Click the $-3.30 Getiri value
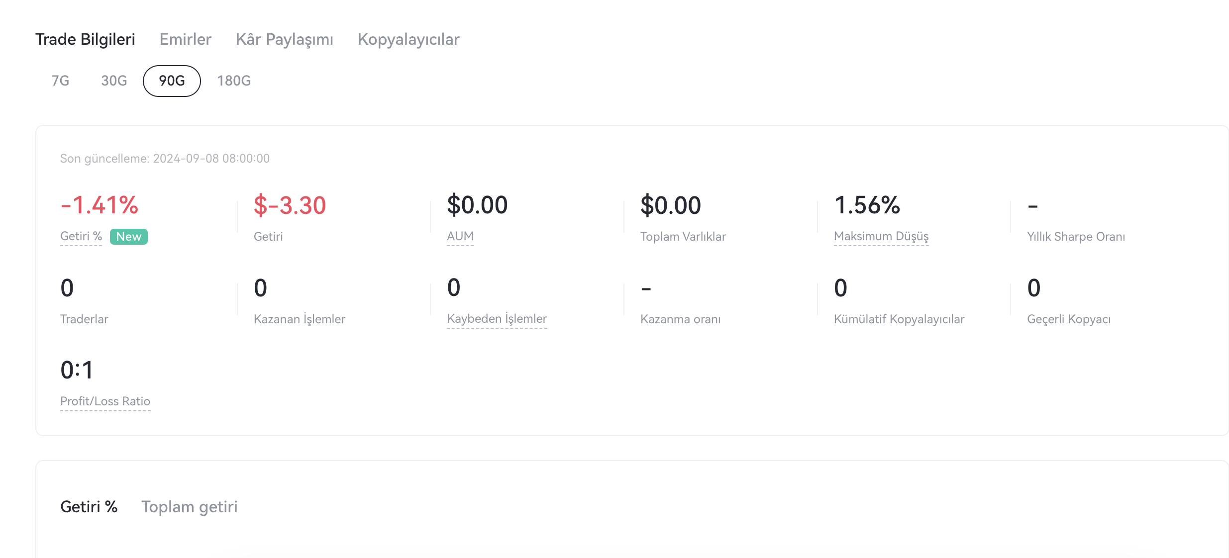This screenshot has width=1229, height=558. (x=290, y=205)
